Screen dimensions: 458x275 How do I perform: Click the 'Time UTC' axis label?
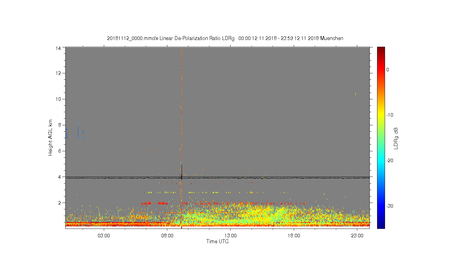[217, 241]
